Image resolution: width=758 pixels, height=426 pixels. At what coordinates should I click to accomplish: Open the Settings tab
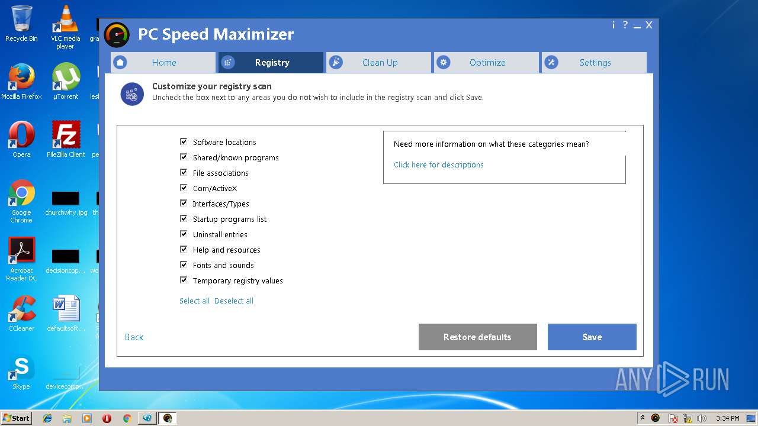pos(594,62)
